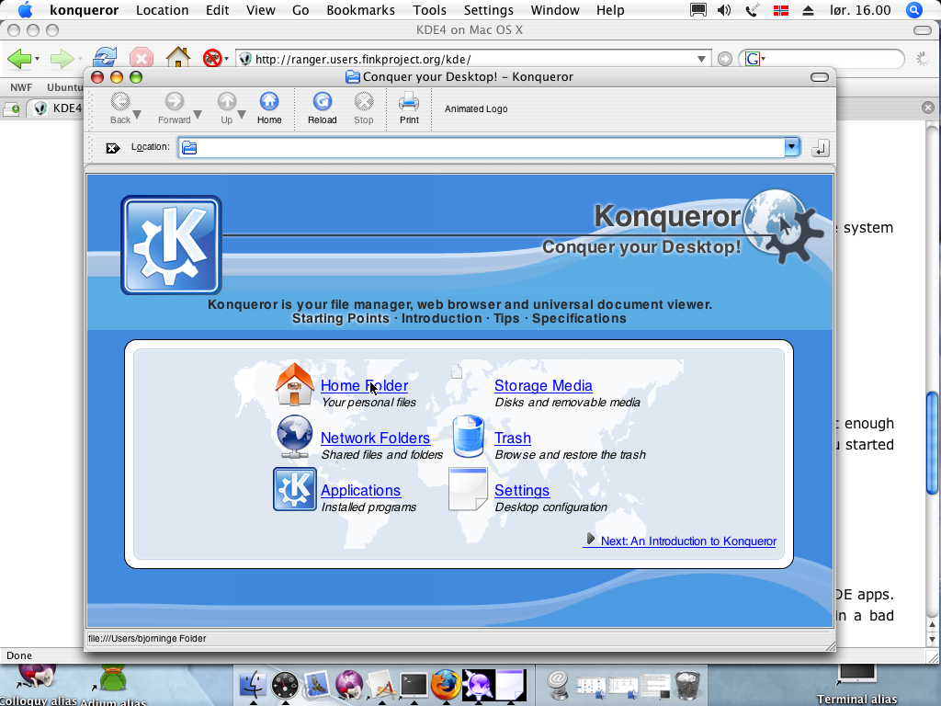
Task: Open Terminal icon in the Dock
Action: point(414,684)
